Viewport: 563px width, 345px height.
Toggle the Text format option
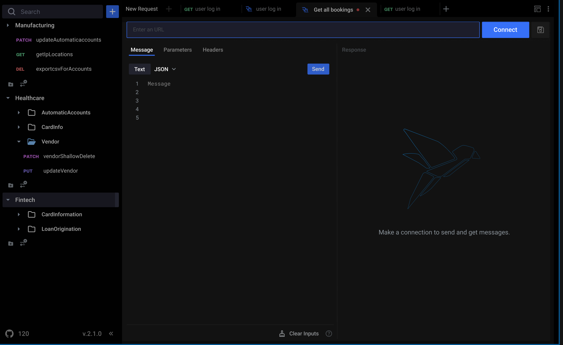pos(140,69)
